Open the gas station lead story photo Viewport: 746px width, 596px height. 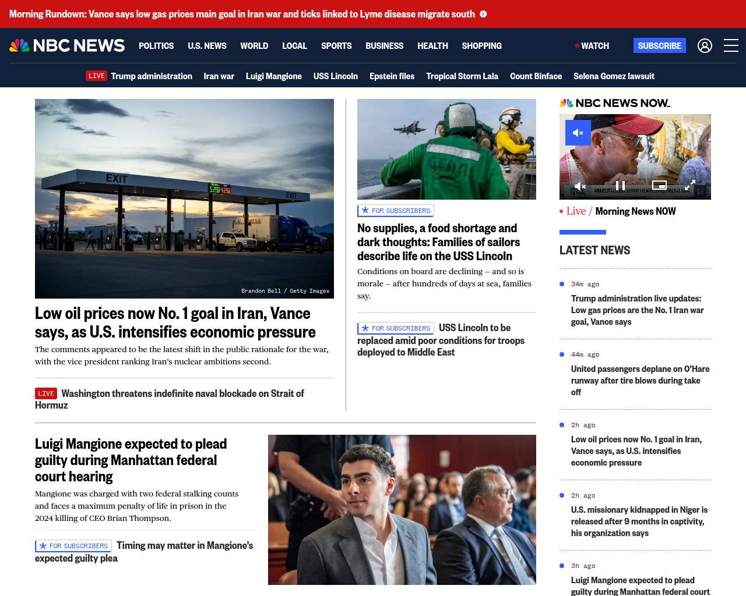(184, 198)
